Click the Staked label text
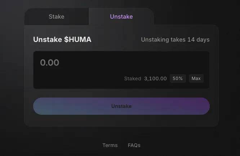The height and width of the screenshot is (156, 240). click(x=133, y=79)
